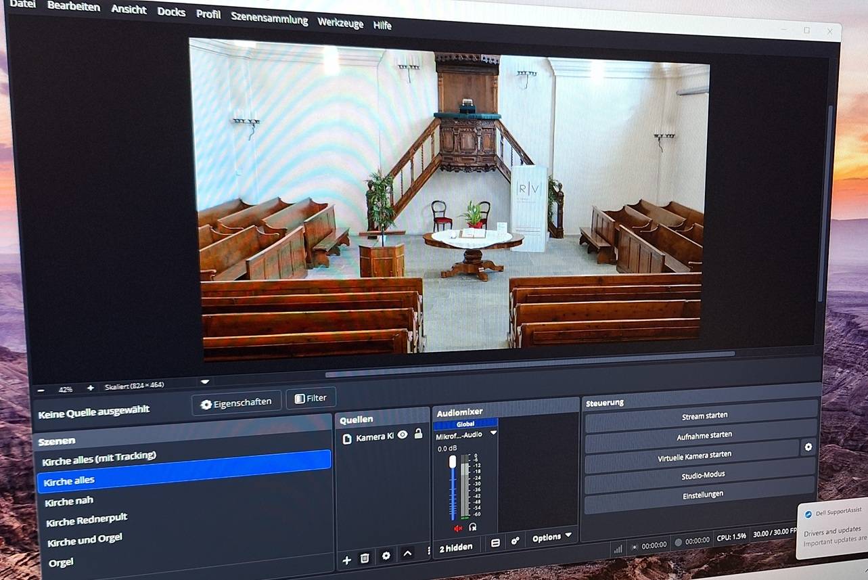Delete the source using the trash icon
Image resolution: width=868 pixels, height=580 pixels.
pos(365,558)
